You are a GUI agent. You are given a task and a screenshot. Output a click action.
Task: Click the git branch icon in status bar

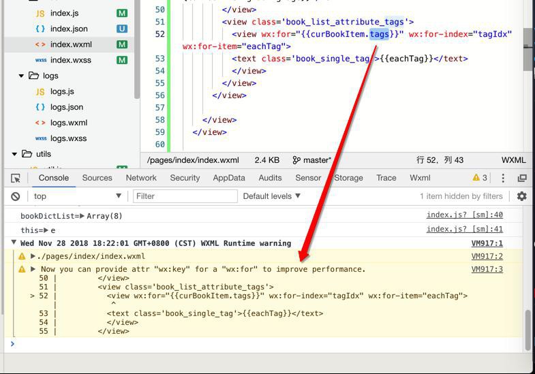(296, 160)
